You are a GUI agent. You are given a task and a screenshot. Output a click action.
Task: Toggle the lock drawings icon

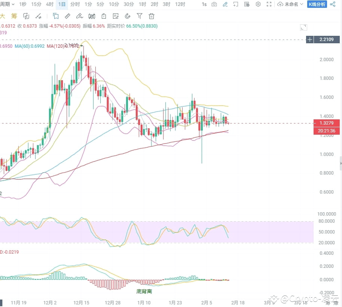tap(103, 16)
